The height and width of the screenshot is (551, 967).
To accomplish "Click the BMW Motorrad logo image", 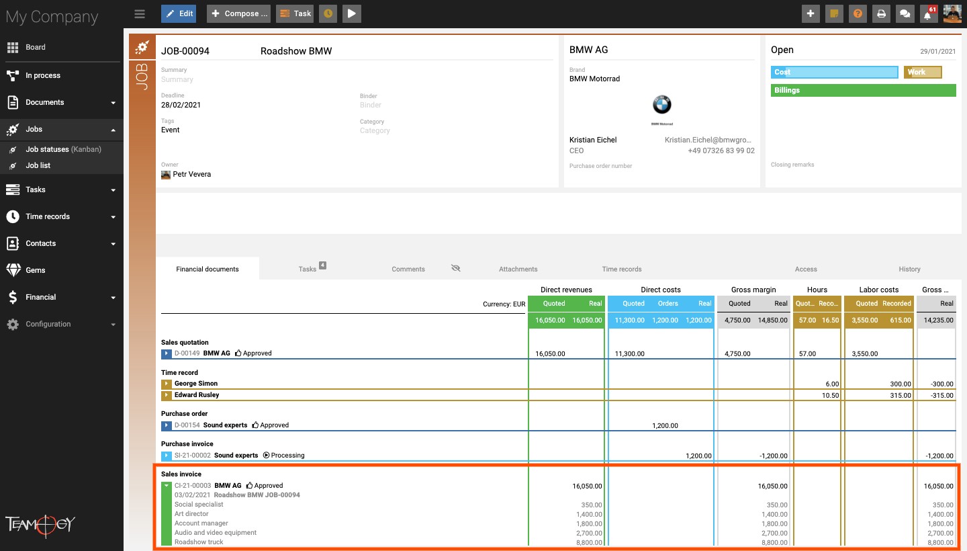I will point(661,109).
